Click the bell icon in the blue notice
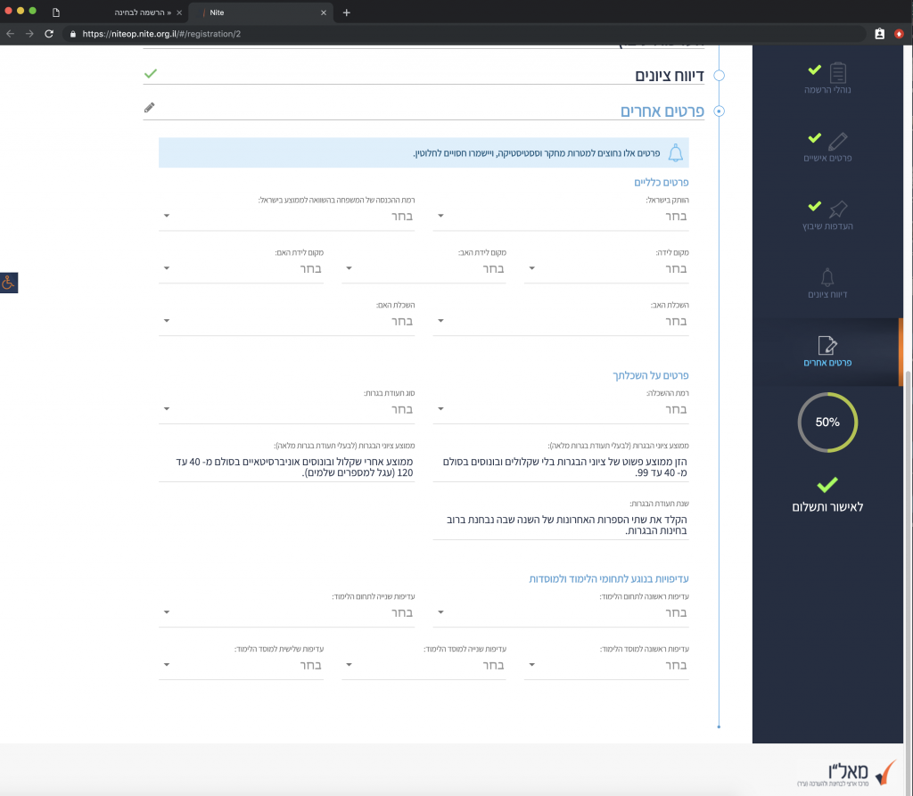Image resolution: width=913 pixels, height=796 pixels. pyautogui.click(x=675, y=152)
